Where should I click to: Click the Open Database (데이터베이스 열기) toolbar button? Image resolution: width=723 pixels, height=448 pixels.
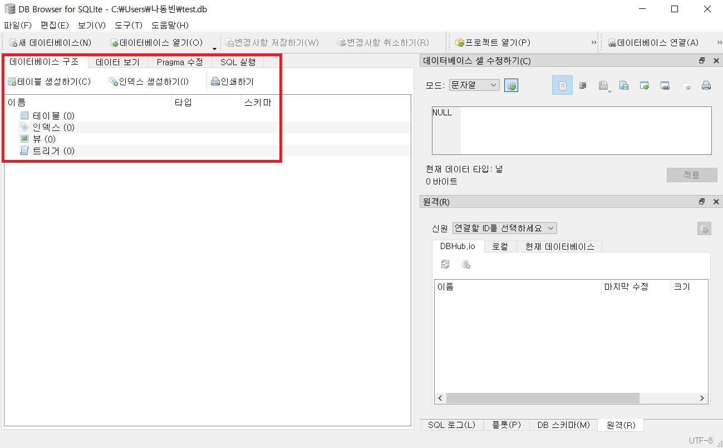(x=156, y=42)
